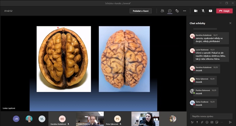This screenshot has width=236, height=126.
Task: Open the GIF picker icon
Action: (x=212, y=122)
